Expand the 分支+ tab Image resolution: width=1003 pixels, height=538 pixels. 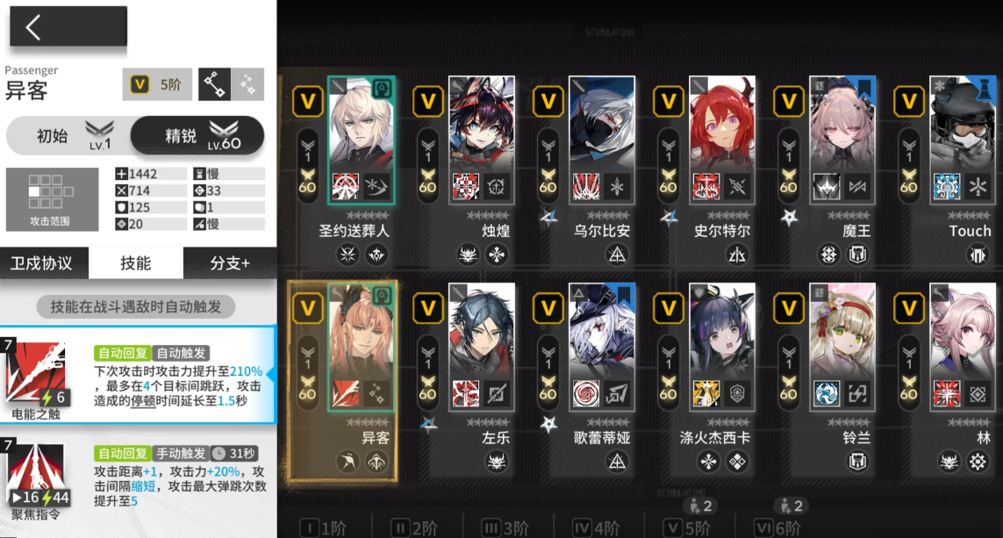point(230,263)
